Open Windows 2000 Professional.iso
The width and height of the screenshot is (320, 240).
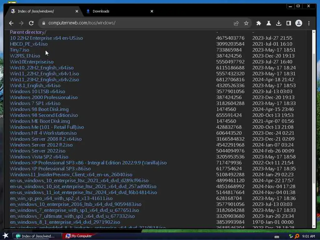point(44,97)
